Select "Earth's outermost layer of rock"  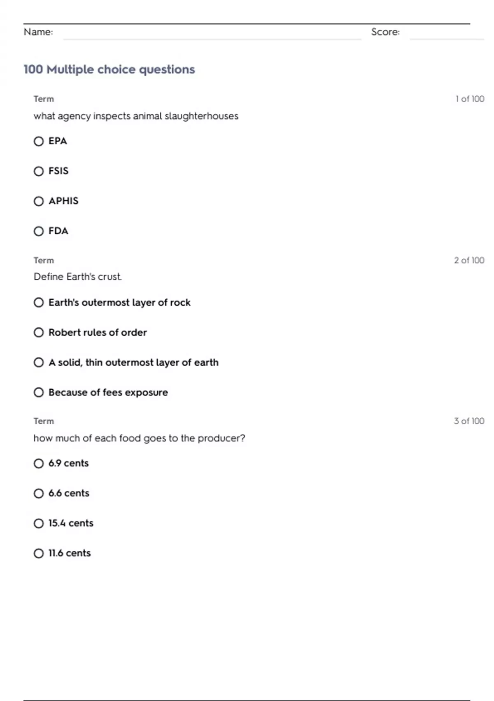pos(39,303)
